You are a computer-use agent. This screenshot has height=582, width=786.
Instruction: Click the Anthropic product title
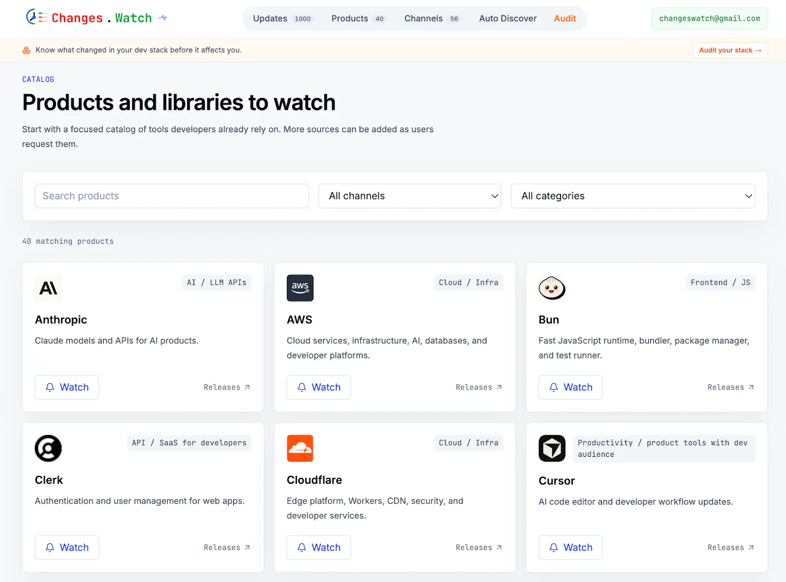[61, 320]
